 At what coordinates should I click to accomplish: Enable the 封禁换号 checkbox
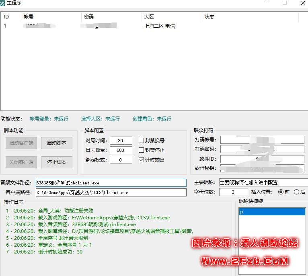coord(142,141)
